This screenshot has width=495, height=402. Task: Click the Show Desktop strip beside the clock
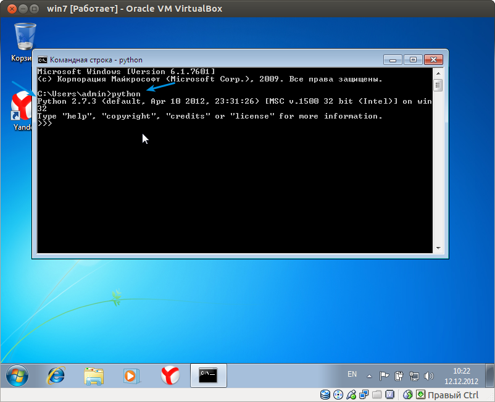click(489, 375)
